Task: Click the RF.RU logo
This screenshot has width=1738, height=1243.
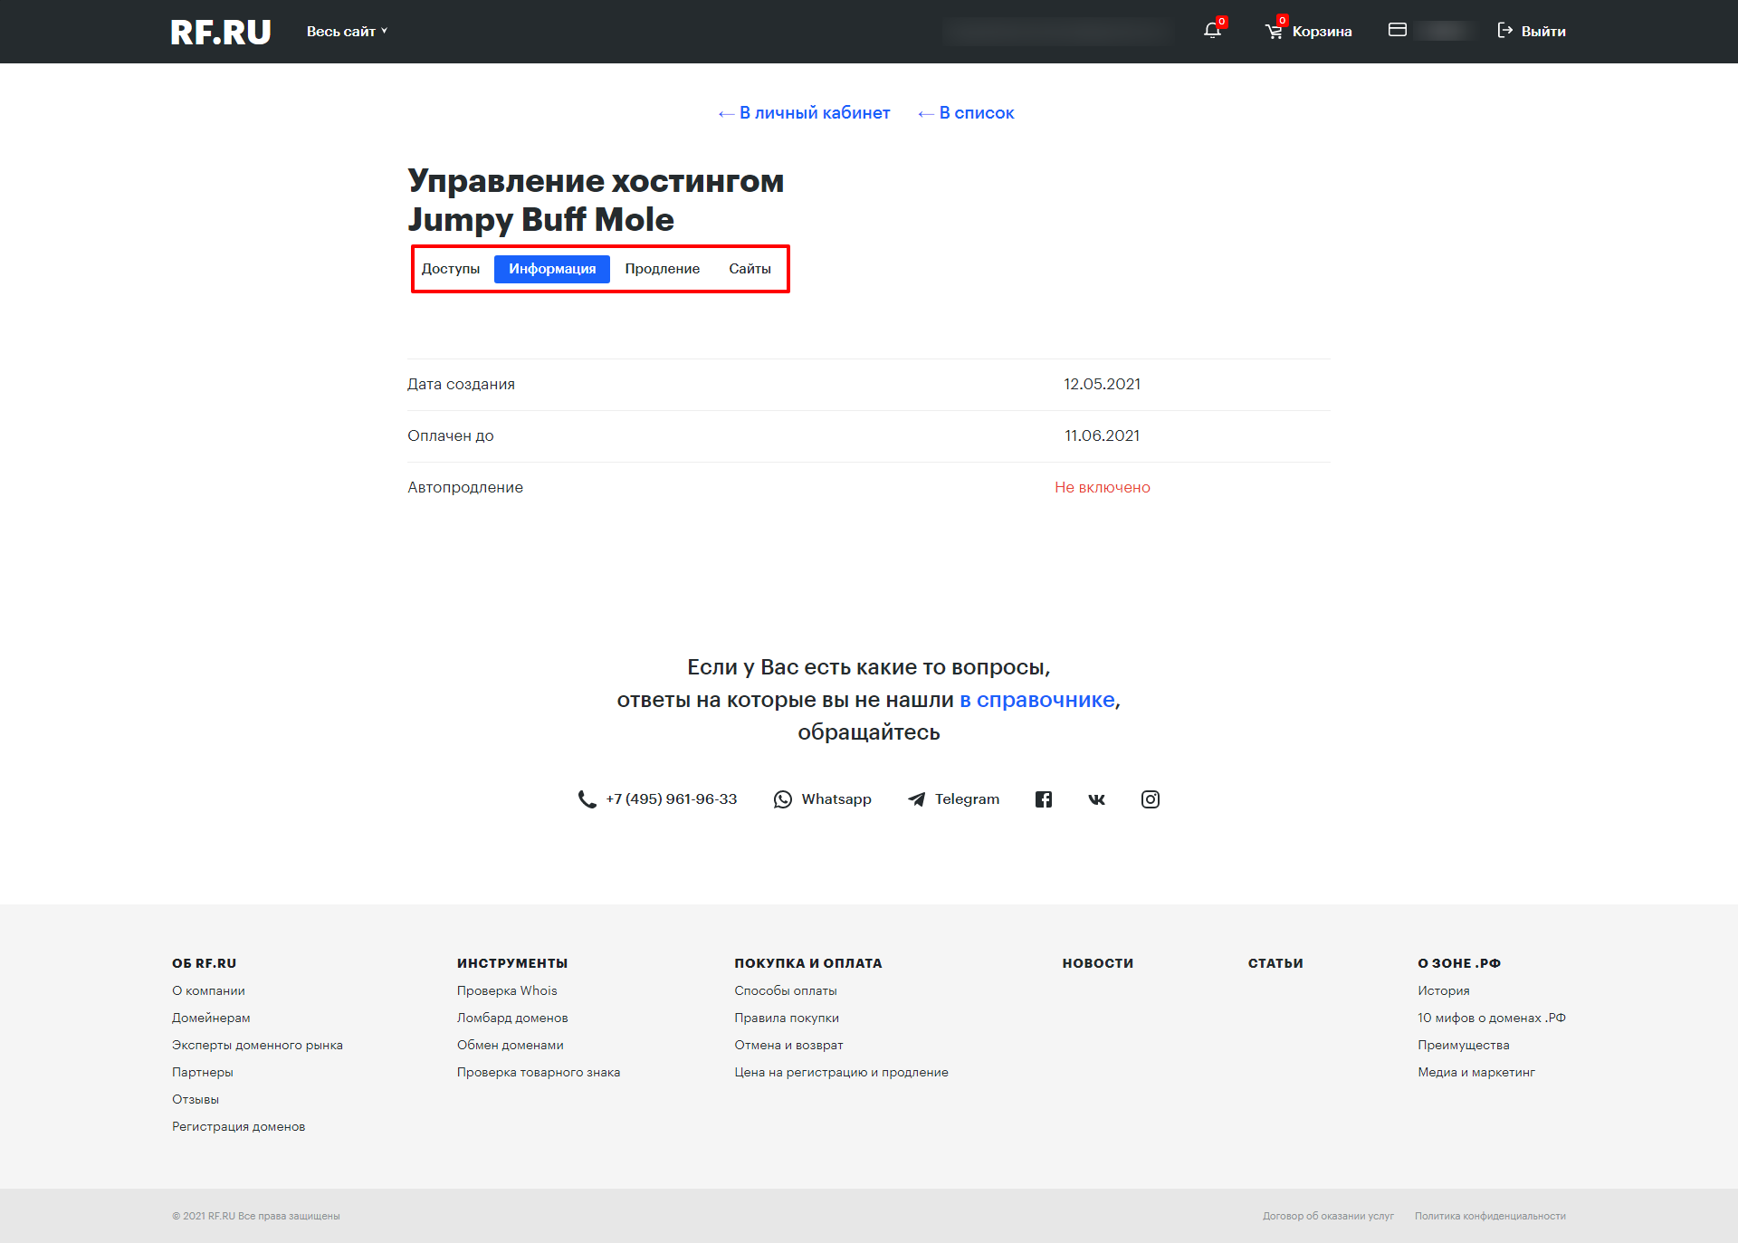Action: [221, 32]
